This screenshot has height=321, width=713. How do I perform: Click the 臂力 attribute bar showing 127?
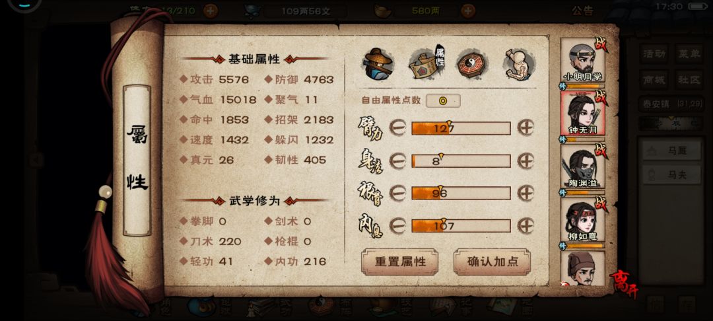(x=461, y=128)
